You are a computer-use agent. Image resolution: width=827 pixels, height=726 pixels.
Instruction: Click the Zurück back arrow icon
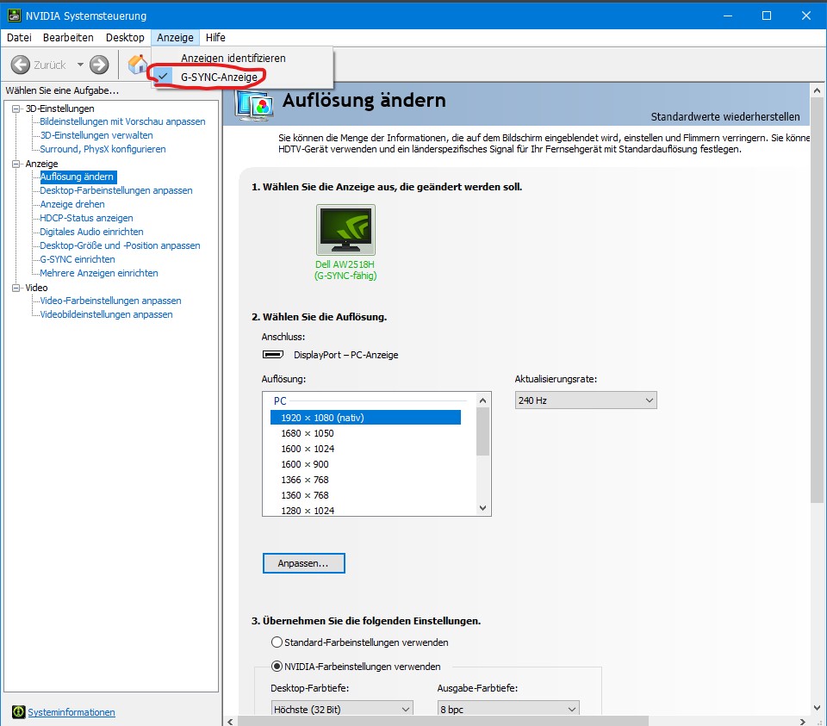(21, 65)
